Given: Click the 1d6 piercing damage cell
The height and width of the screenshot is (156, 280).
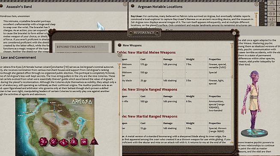Looking at the screenshot, I should coord(174,106).
